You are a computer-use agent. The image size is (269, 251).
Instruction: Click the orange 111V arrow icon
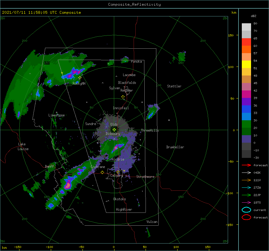[x=246, y=180]
